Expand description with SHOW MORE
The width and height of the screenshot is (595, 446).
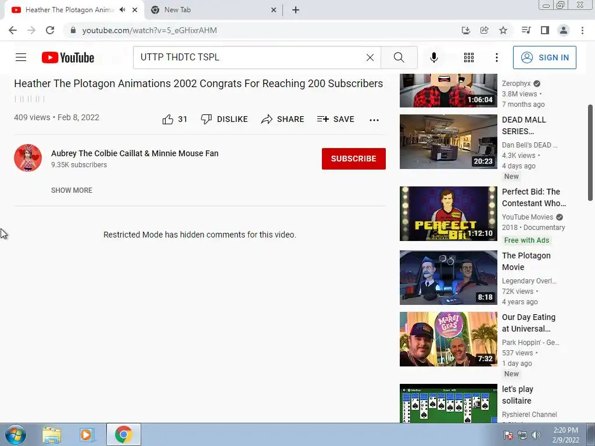(x=71, y=190)
